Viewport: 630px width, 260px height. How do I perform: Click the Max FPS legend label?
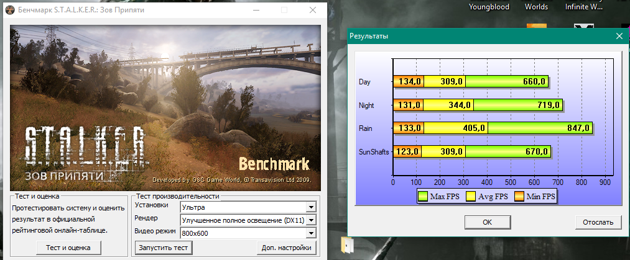445,197
